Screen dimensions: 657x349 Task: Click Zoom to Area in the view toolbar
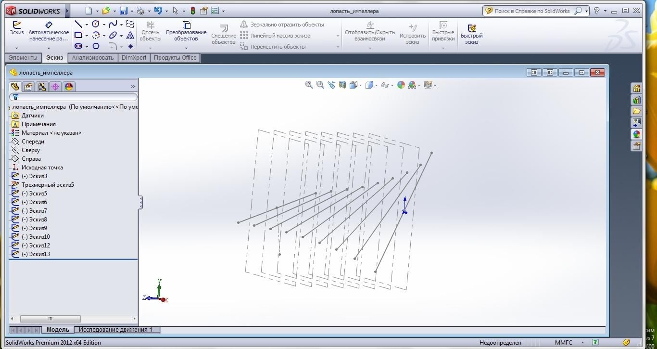[320, 85]
